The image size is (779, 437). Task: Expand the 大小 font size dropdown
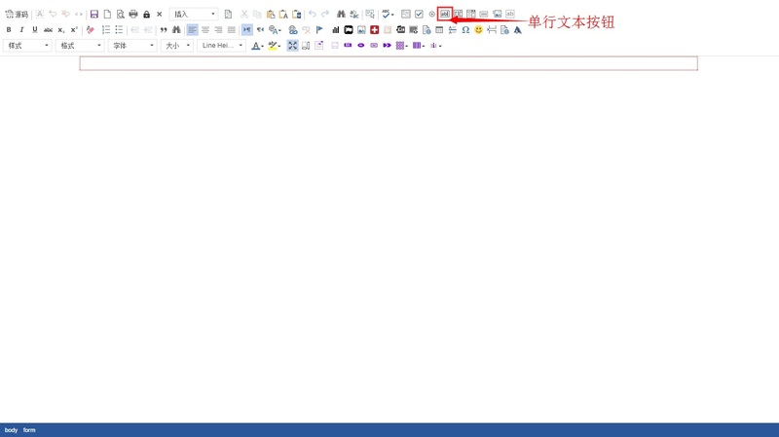176,46
